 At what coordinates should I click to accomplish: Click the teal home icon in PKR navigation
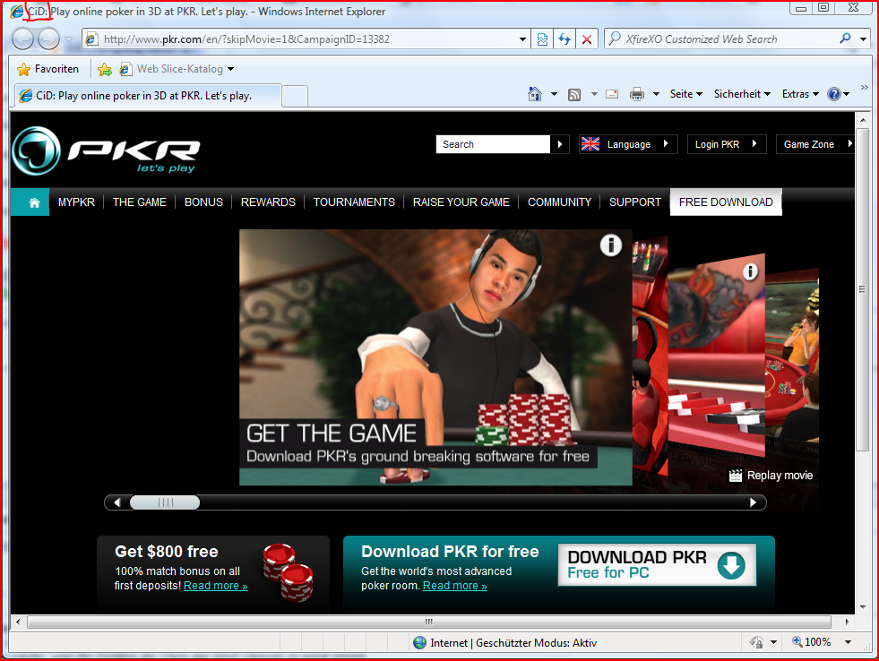[x=34, y=202]
